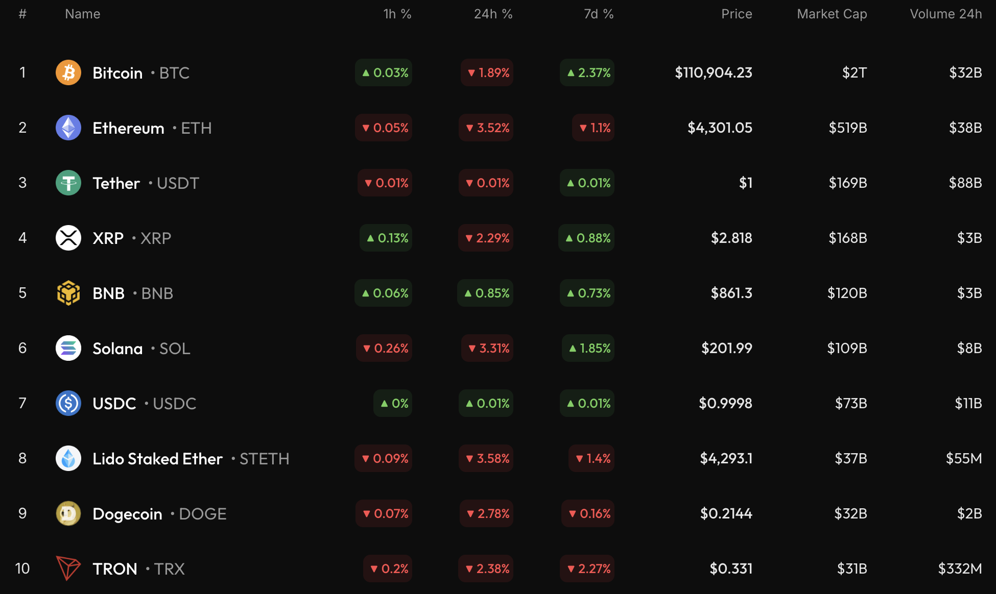The height and width of the screenshot is (594, 996).
Task: Click the Dogecoin logo icon
Action: pos(68,513)
